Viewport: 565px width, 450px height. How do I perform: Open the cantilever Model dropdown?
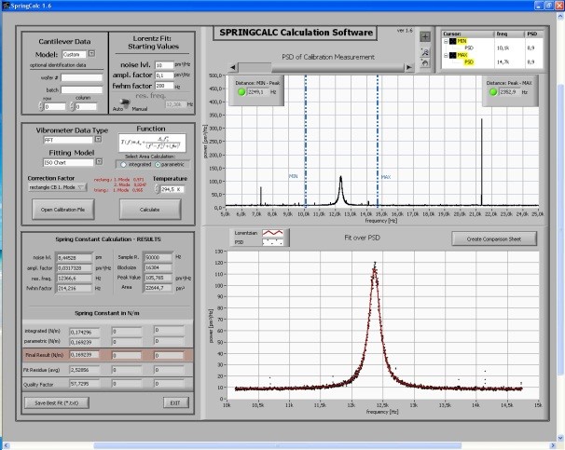tap(92, 54)
